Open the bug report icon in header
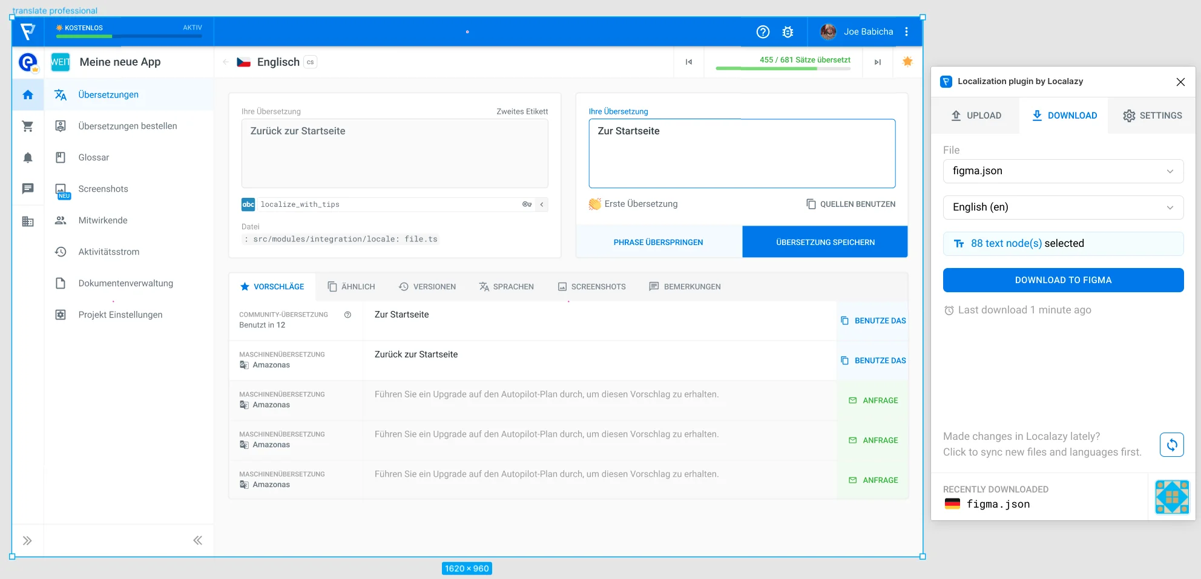 coord(788,32)
